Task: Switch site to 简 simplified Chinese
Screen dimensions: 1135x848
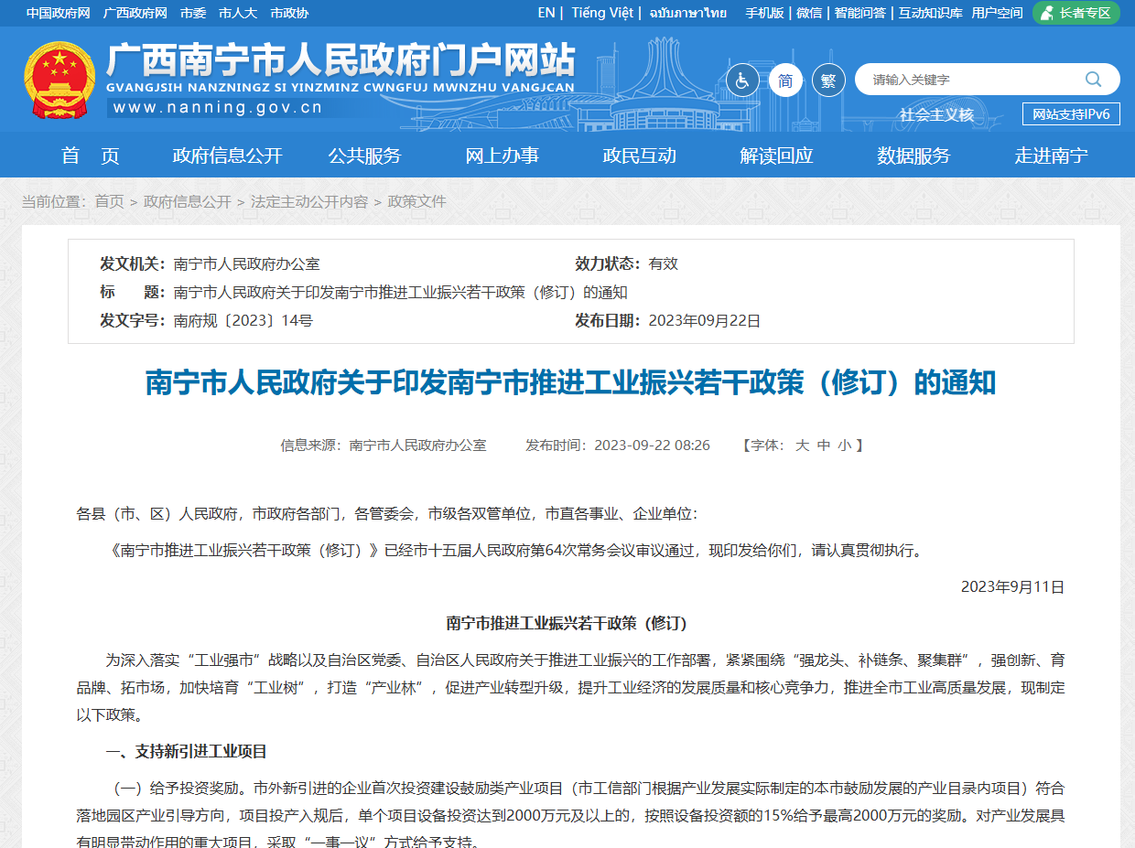Action: 784,80
